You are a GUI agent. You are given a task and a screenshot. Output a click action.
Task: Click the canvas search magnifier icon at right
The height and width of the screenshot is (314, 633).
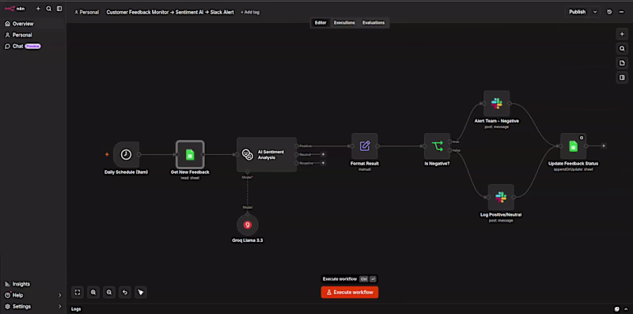(x=622, y=49)
